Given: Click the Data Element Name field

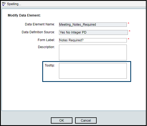Looking at the screenshot, I should 93,25.
